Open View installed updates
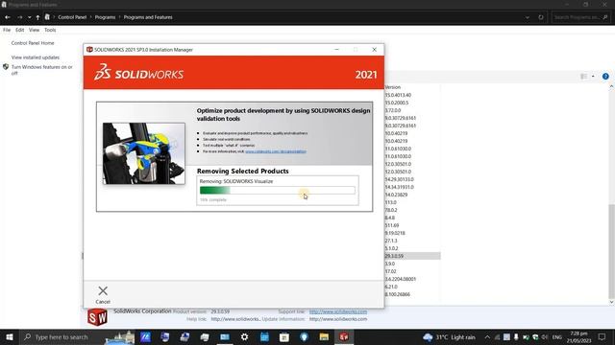This screenshot has width=615, height=345. [x=36, y=57]
